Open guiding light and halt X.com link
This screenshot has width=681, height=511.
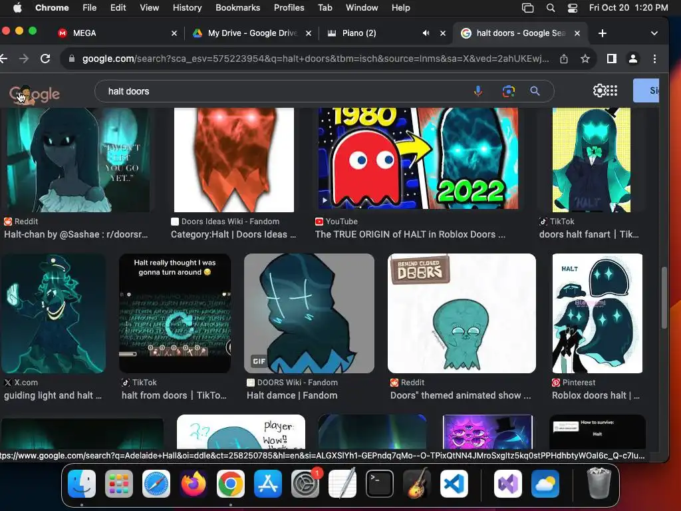tap(53, 395)
